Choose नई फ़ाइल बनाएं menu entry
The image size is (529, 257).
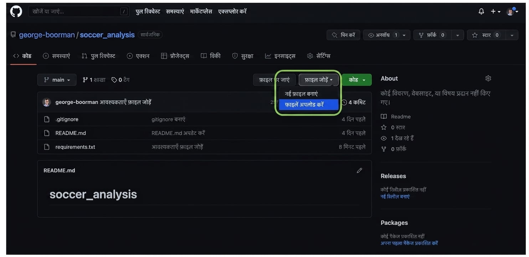308,94
